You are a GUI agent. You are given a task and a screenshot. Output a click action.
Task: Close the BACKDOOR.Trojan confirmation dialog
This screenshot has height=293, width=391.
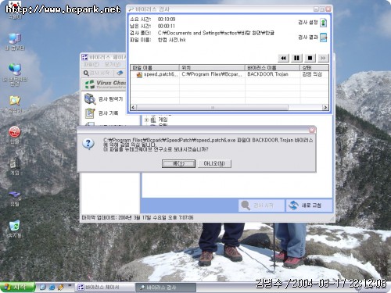312,130
